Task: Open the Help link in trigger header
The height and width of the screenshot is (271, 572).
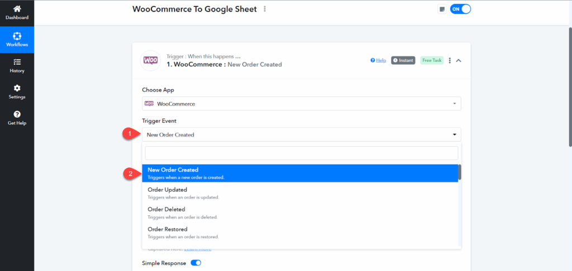Action: point(378,60)
